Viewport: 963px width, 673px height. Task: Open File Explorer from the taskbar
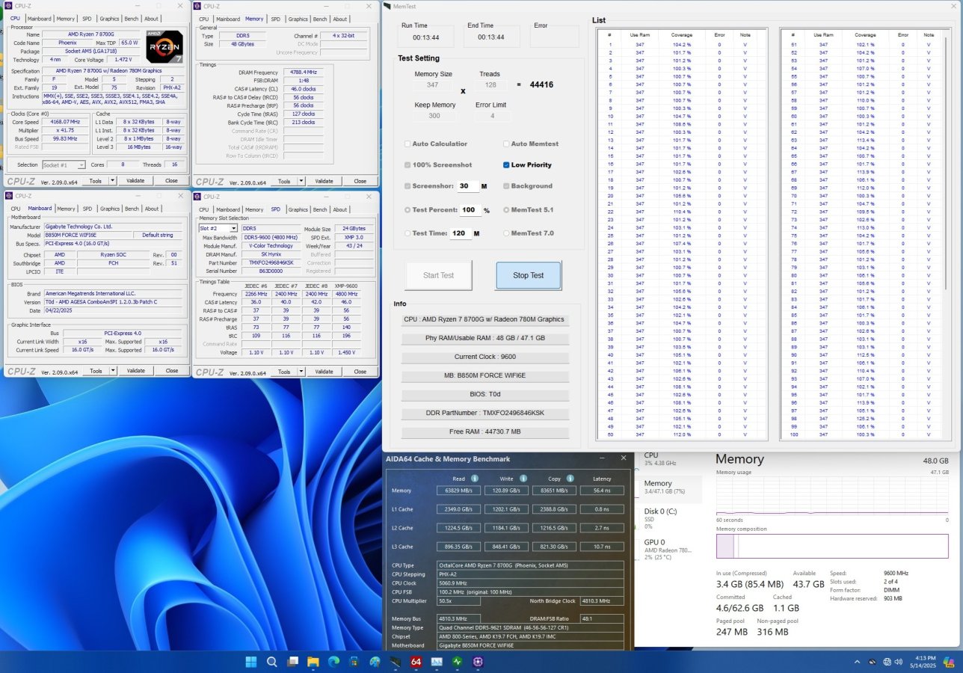(313, 662)
